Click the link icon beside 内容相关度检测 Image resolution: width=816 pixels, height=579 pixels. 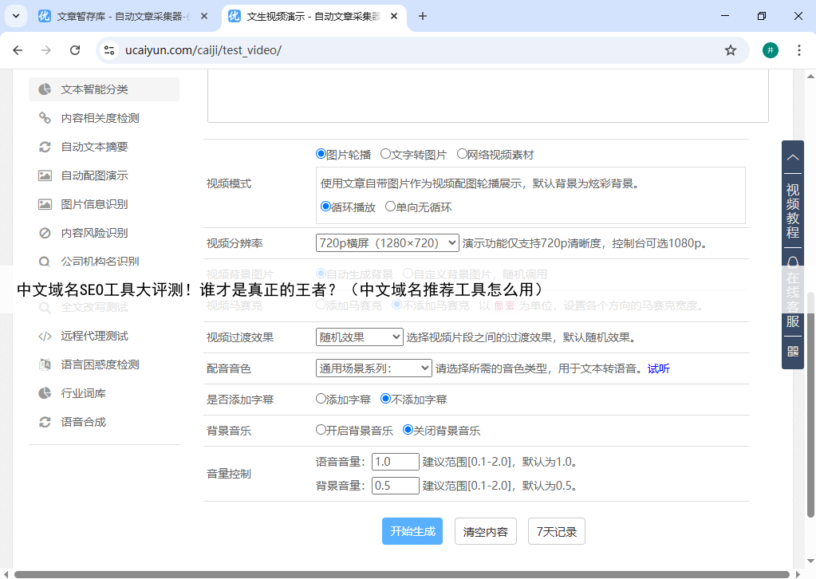tap(45, 118)
